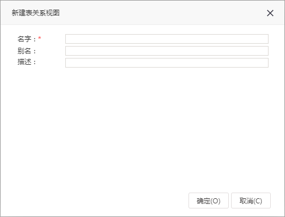Click the dialog title 新建表关系视图

point(36,13)
